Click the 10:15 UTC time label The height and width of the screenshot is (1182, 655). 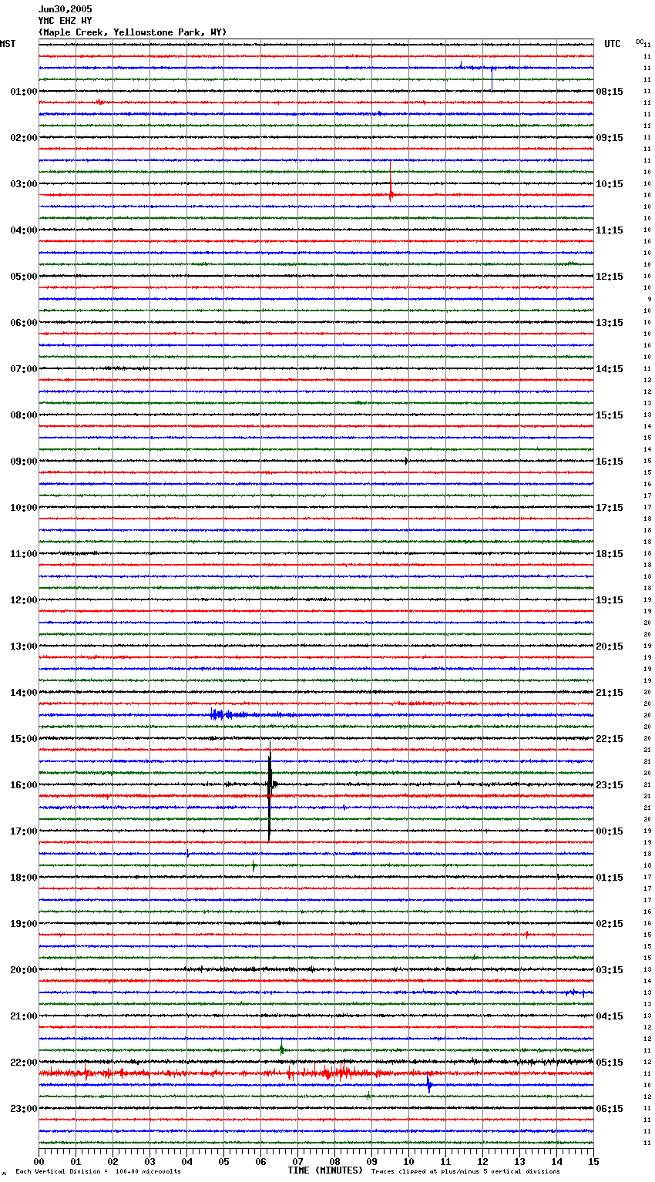610,184
